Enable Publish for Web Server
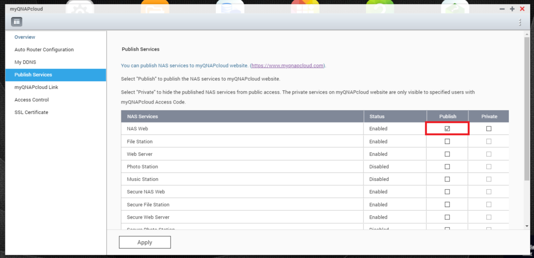534x258 pixels. (x=447, y=154)
